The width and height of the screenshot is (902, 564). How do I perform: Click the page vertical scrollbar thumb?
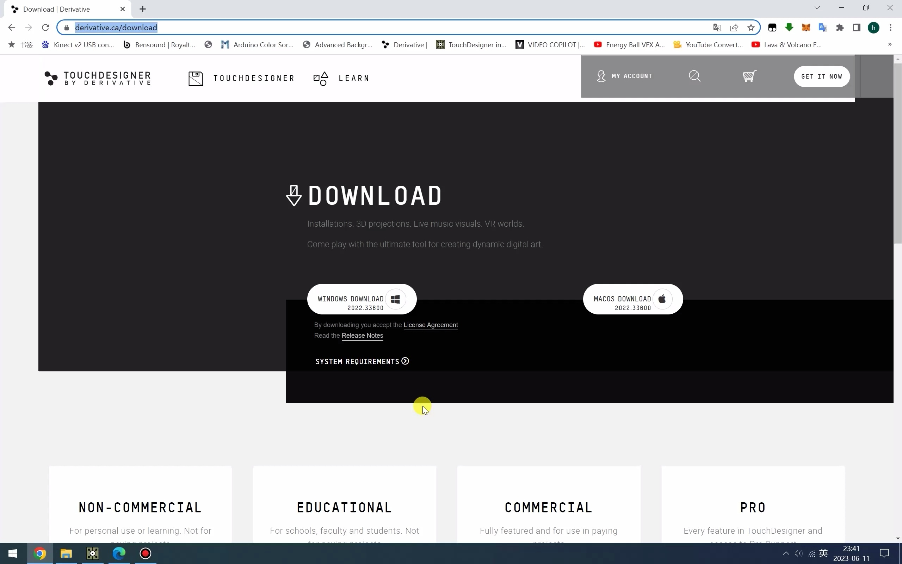897,153
